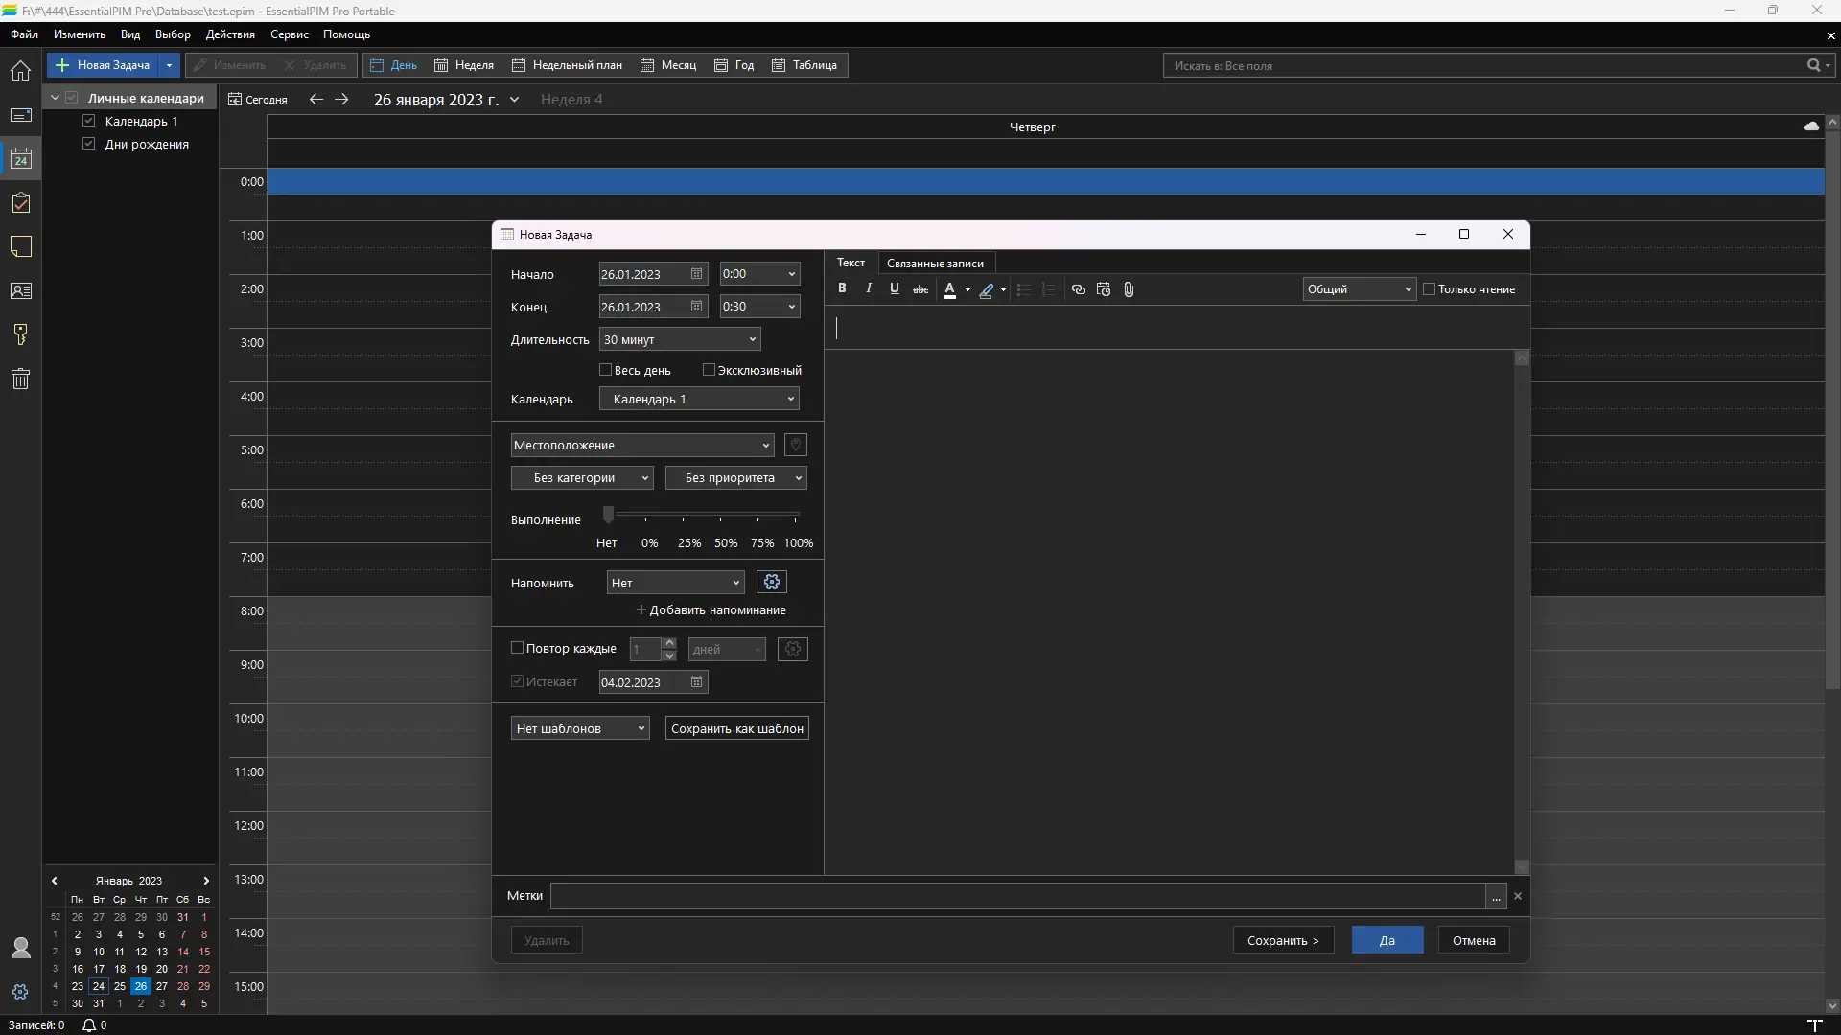Click the attach file paperclip icon
This screenshot has width=1841, height=1035.
pos(1129,289)
